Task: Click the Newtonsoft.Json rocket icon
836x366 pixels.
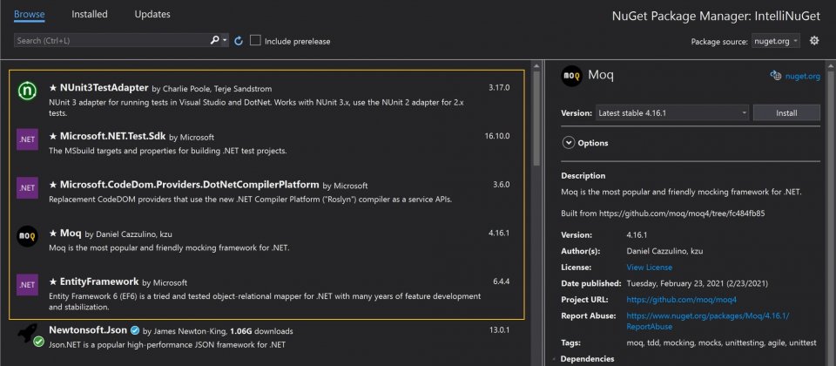Action: (30, 334)
